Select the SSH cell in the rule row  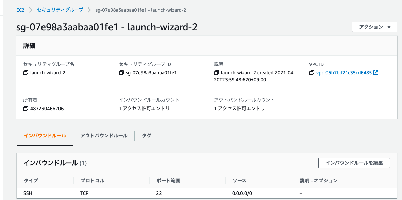(x=28, y=193)
